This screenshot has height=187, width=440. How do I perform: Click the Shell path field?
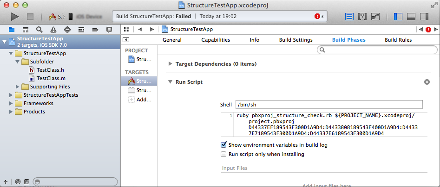click(329, 105)
